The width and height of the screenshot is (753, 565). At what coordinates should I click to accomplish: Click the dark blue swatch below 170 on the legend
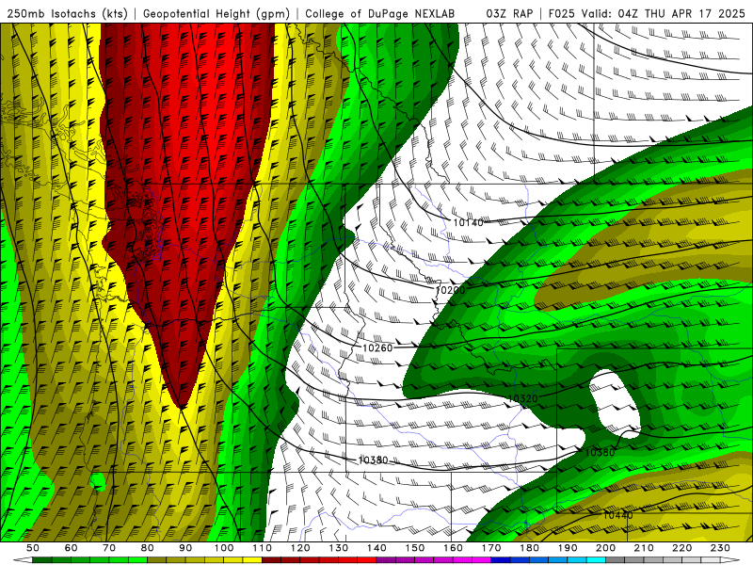(x=501, y=560)
